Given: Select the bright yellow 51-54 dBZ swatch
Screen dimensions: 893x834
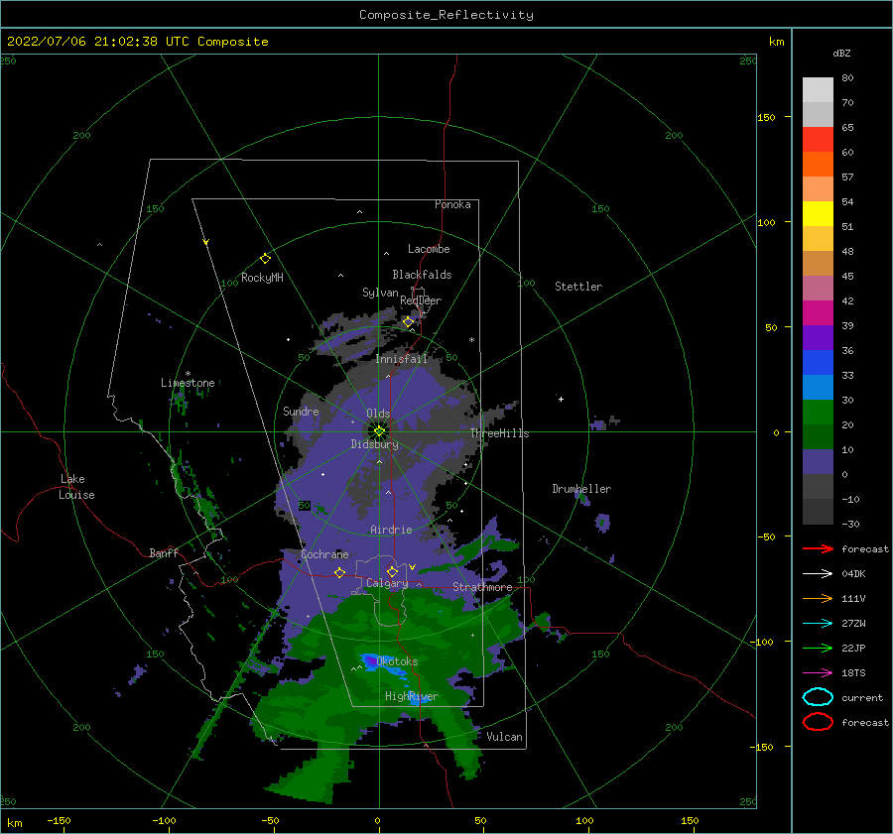Looking at the screenshot, I should (x=818, y=214).
